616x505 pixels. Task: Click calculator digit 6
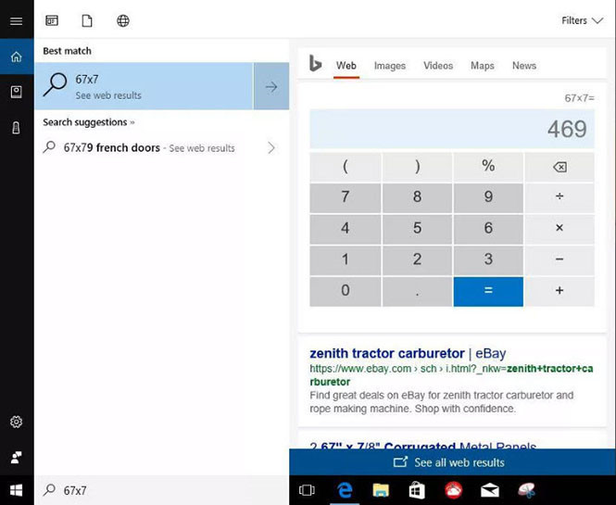(x=488, y=228)
